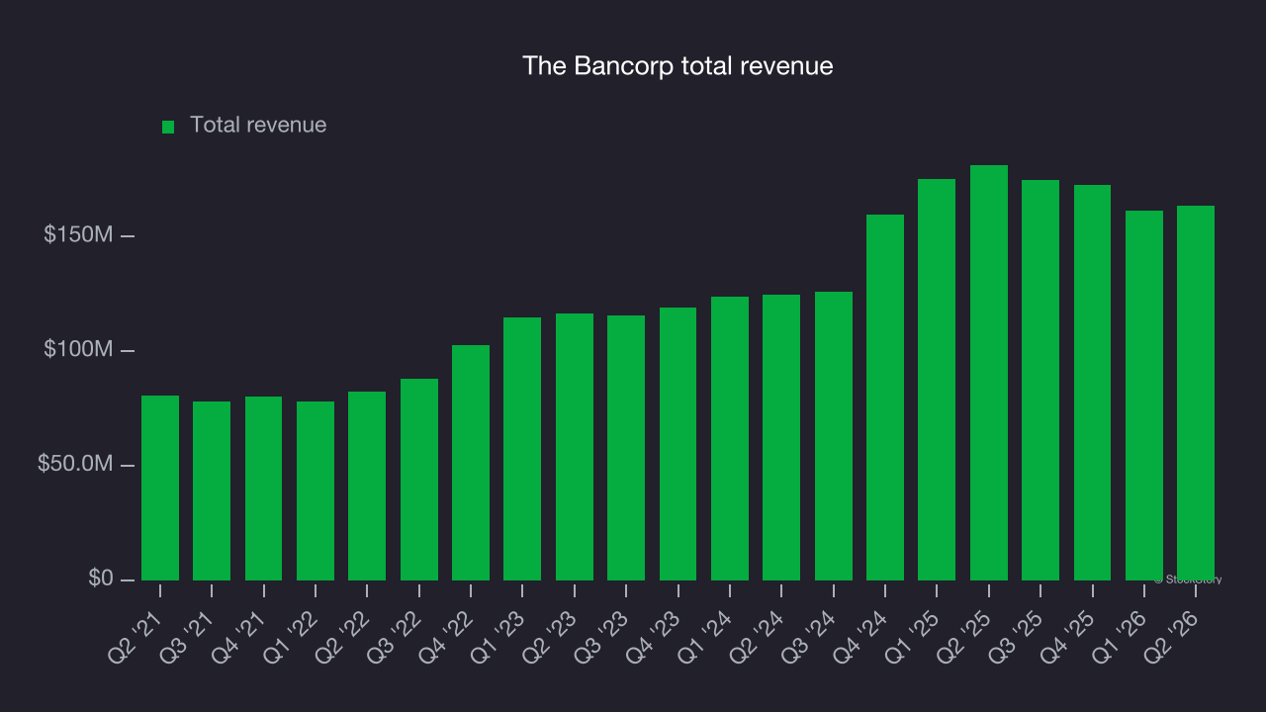The width and height of the screenshot is (1266, 712).
Task: Click the green Total revenue legend swatch
Action: click(168, 127)
